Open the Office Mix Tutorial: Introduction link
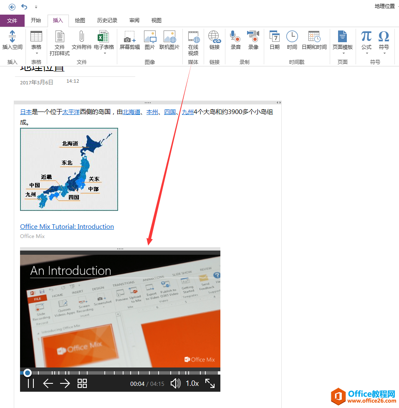Viewport: 399px width, 408px height. [67, 227]
